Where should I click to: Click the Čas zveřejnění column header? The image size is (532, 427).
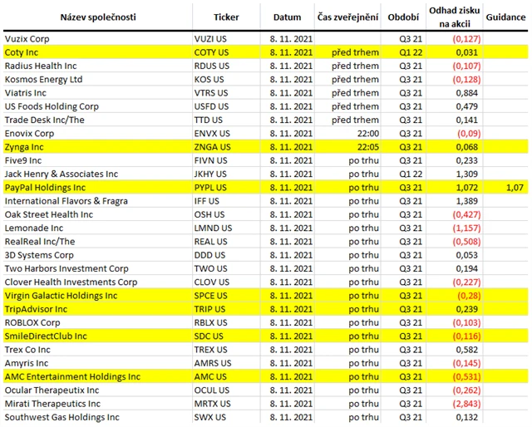tap(348, 17)
